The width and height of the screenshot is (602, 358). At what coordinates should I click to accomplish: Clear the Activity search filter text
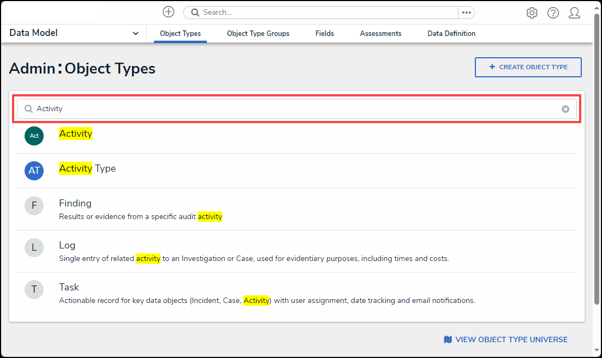click(x=565, y=109)
